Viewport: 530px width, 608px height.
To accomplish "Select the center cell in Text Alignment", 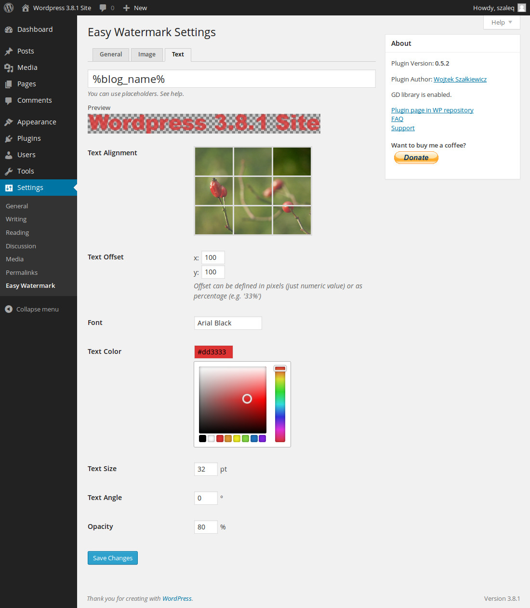I will click(x=252, y=191).
